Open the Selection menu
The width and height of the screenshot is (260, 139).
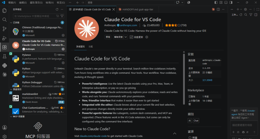(x=36, y=3)
